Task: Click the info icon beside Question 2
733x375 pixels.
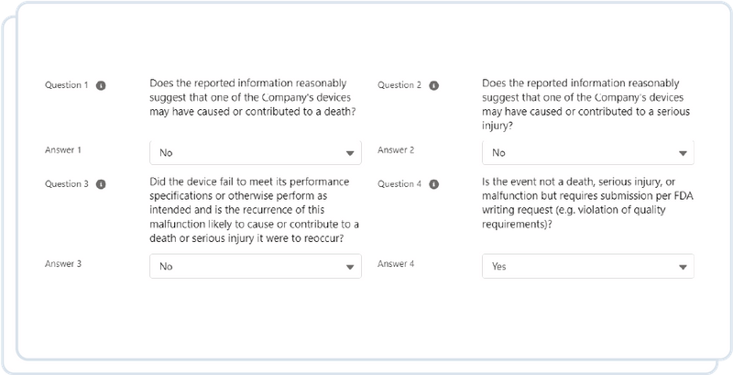Action: tap(433, 85)
